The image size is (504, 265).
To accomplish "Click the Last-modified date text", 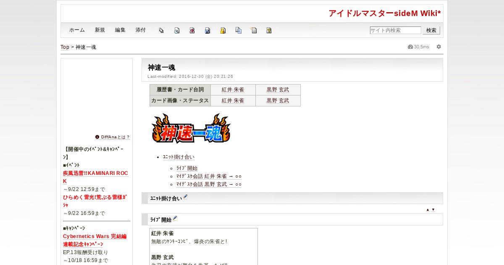I will (x=190, y=77).
